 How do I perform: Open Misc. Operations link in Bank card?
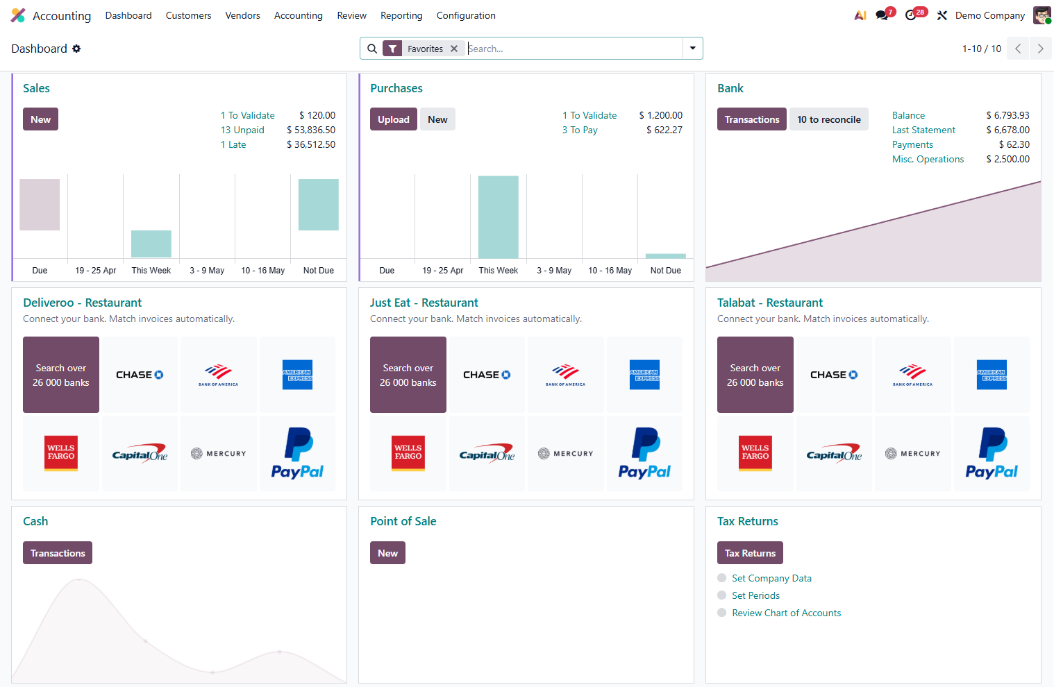pyautogui.click(x=928, y=159)
